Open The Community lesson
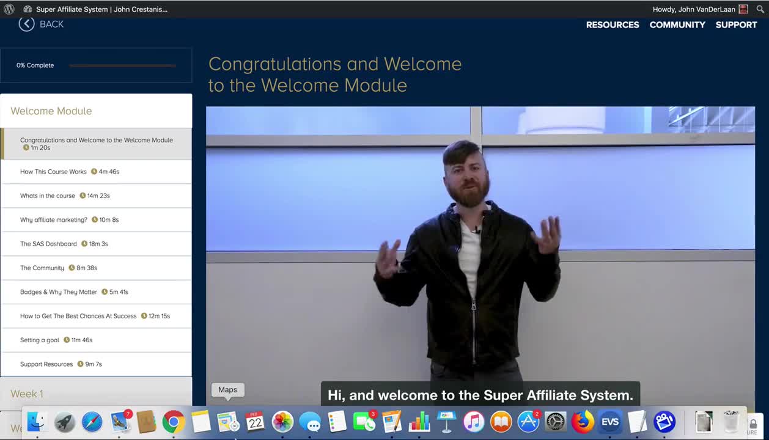 (96, 268)
